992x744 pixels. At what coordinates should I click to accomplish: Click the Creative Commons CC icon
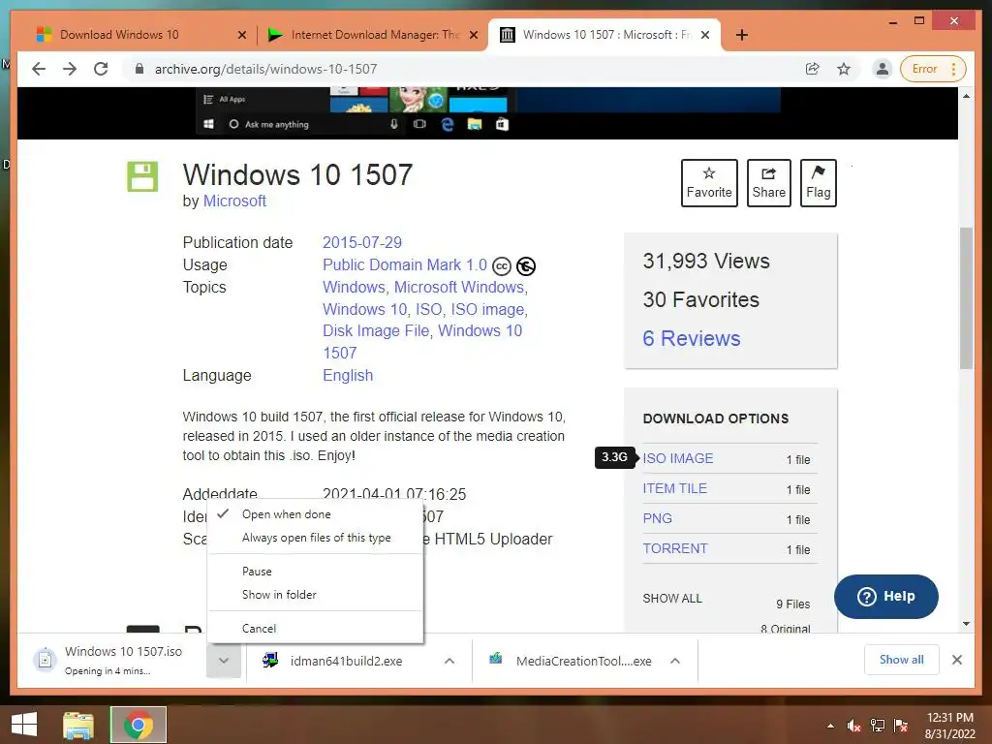[x=502, y=266]
